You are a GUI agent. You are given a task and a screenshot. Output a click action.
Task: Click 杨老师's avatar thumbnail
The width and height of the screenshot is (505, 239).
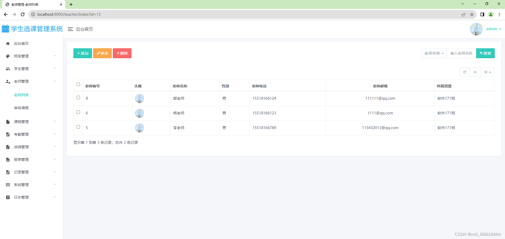139,113
